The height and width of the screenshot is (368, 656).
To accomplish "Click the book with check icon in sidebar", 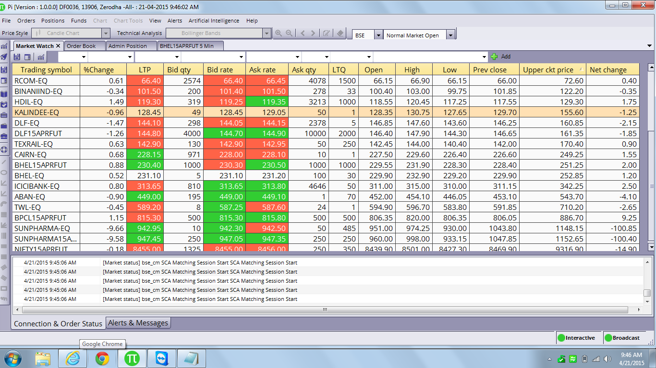I will pos(4,104).
